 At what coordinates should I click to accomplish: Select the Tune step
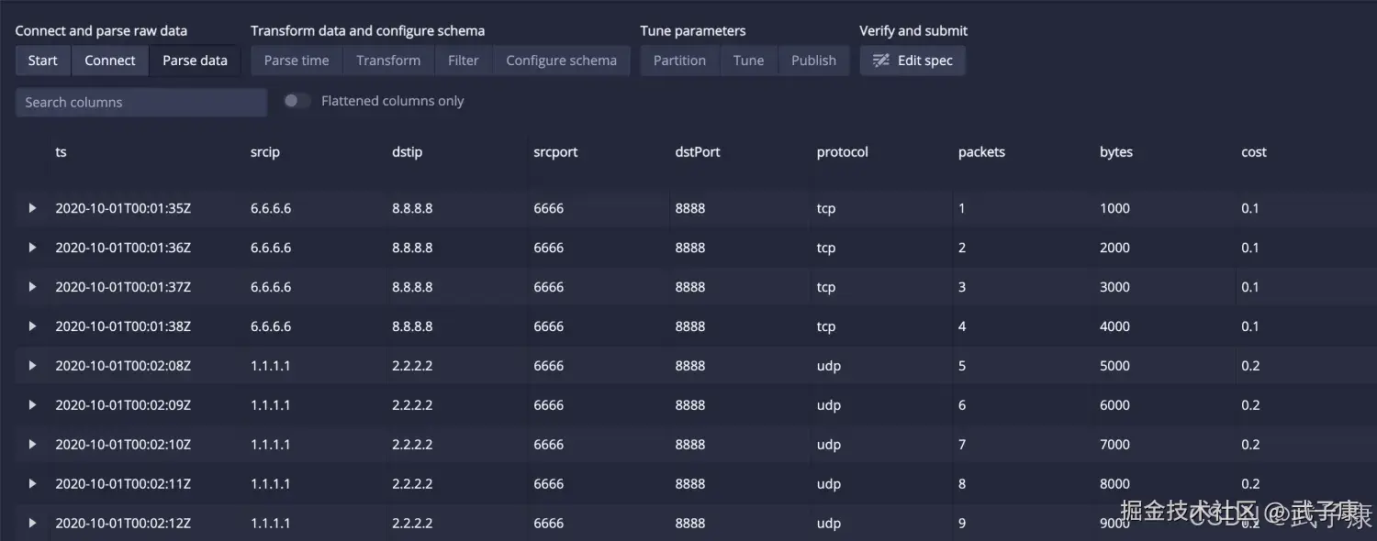(x=748, y=61)
